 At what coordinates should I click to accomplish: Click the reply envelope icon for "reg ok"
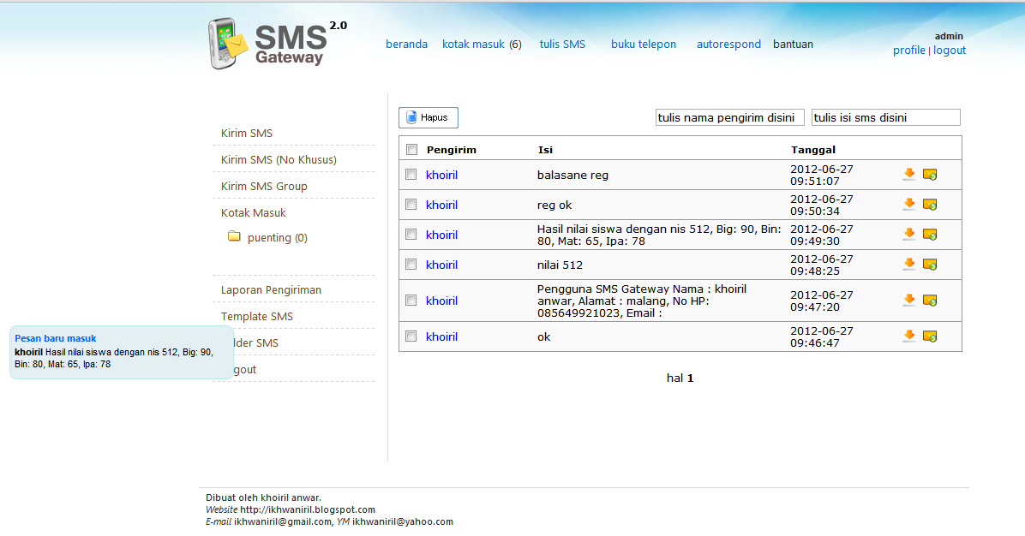point(930,205)
